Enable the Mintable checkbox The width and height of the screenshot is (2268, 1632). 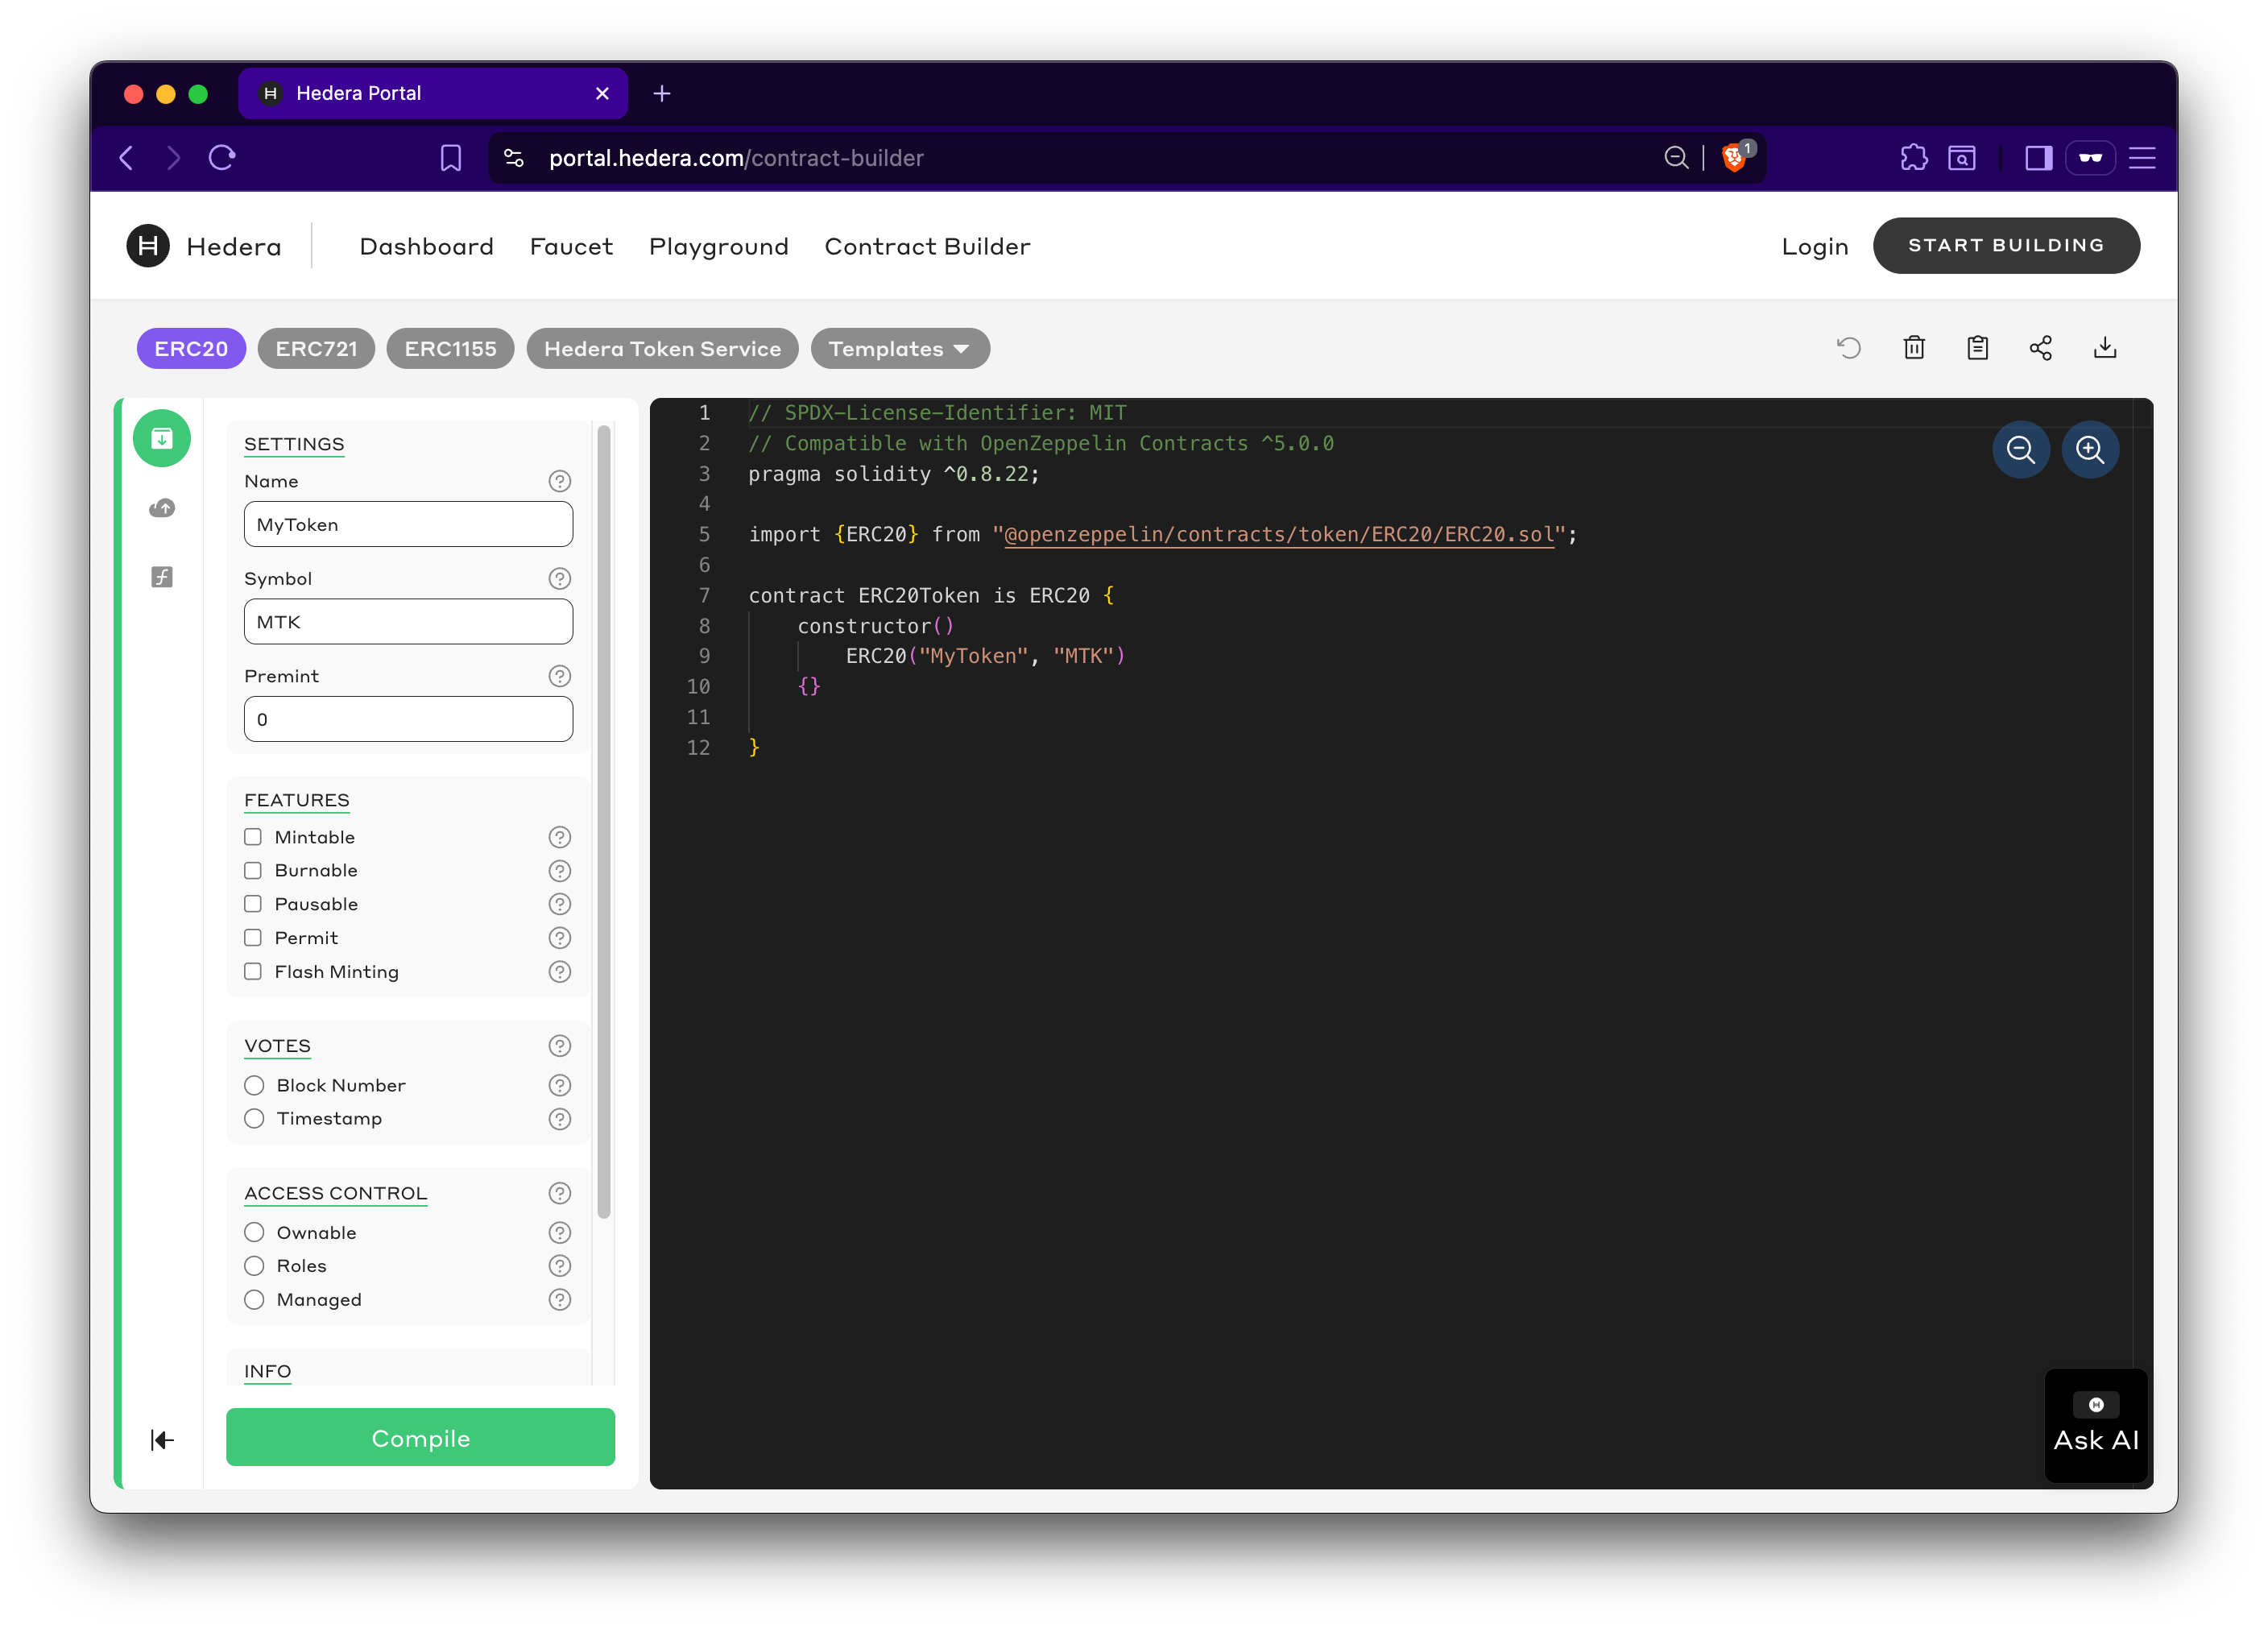point(253,837)
